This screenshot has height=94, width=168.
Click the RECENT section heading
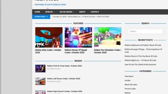pyautogui.click(x=78, y=61)
